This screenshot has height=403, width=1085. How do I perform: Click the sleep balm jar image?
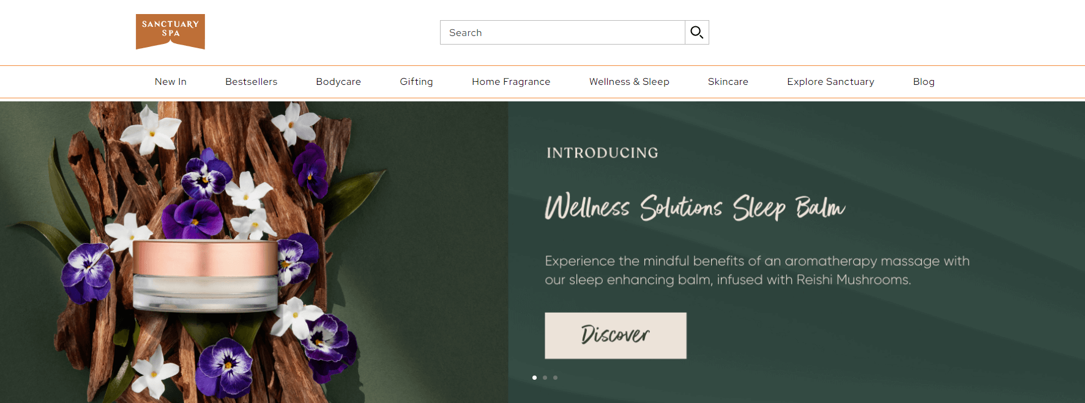pyautogui.click(x=206, y=275)
